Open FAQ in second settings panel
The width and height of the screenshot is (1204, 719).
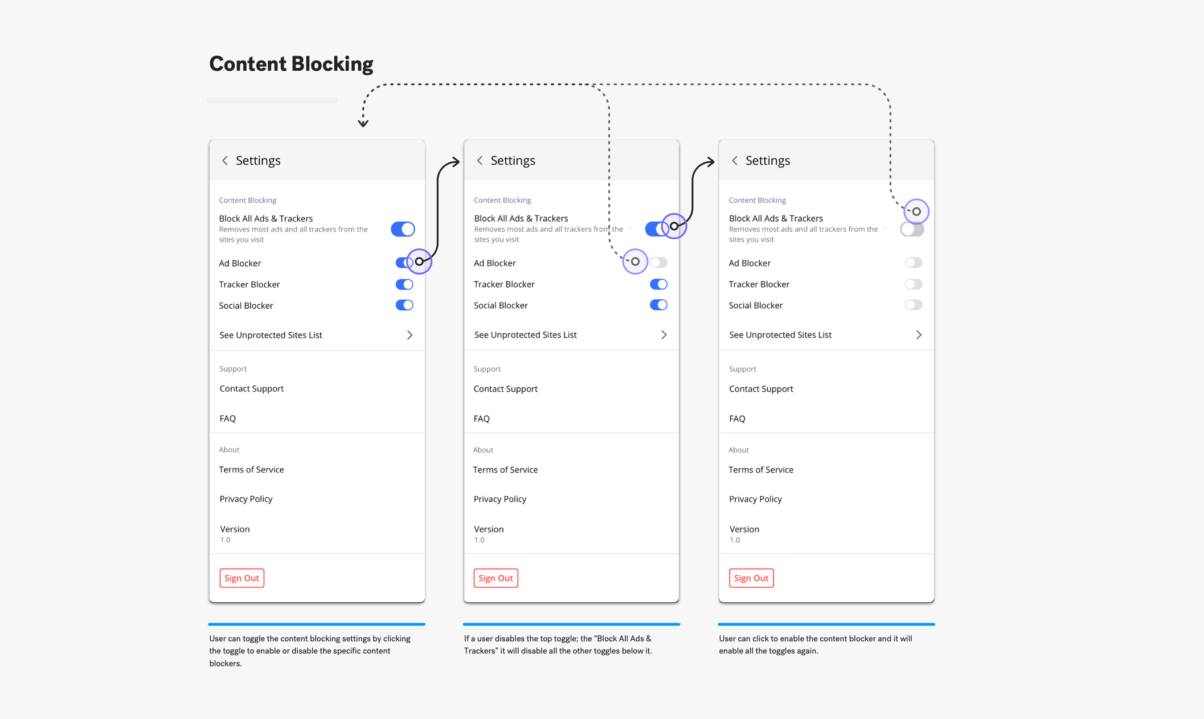pos(482,418)
